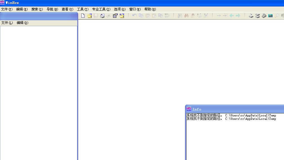The height and width of the screenshot is (160, 284).
Task: Click the magnifier Analyze icon
Action: tap(277, 15)
